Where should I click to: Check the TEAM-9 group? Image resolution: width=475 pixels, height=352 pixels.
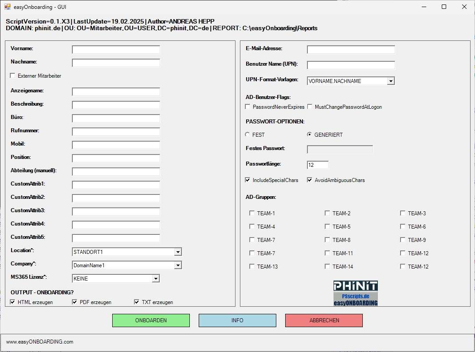(403, 240)
